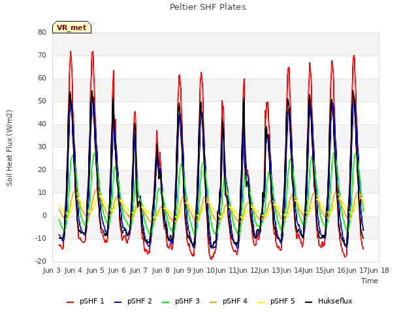
Task: Click the Jun 14 x-axis tick label
Action: (291, 270)
